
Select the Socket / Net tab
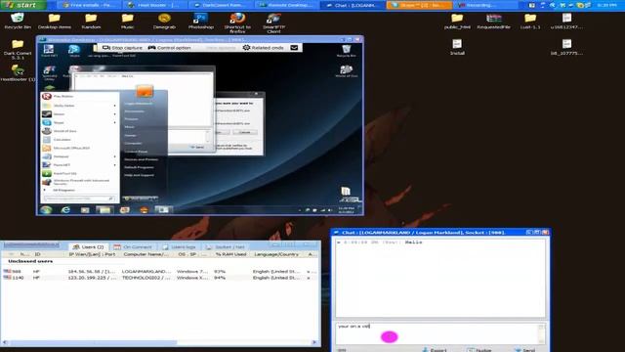pyautogui.click(x=226, y=247)
